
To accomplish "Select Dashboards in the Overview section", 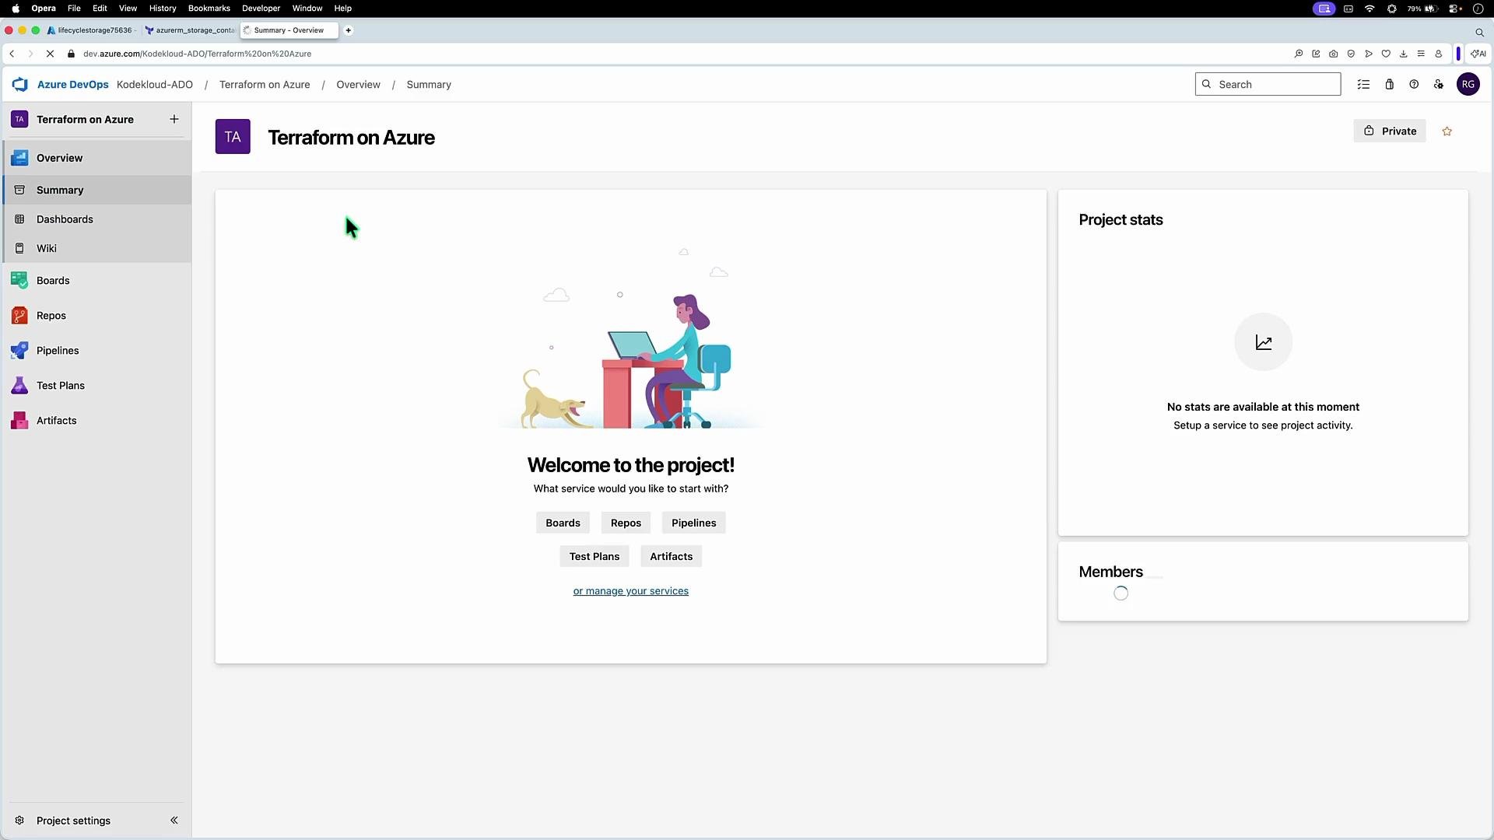I will click(97, 219).
